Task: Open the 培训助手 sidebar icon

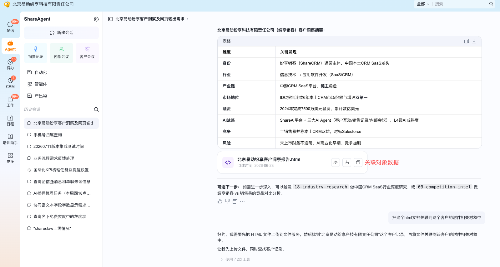Action: (10, 139)
